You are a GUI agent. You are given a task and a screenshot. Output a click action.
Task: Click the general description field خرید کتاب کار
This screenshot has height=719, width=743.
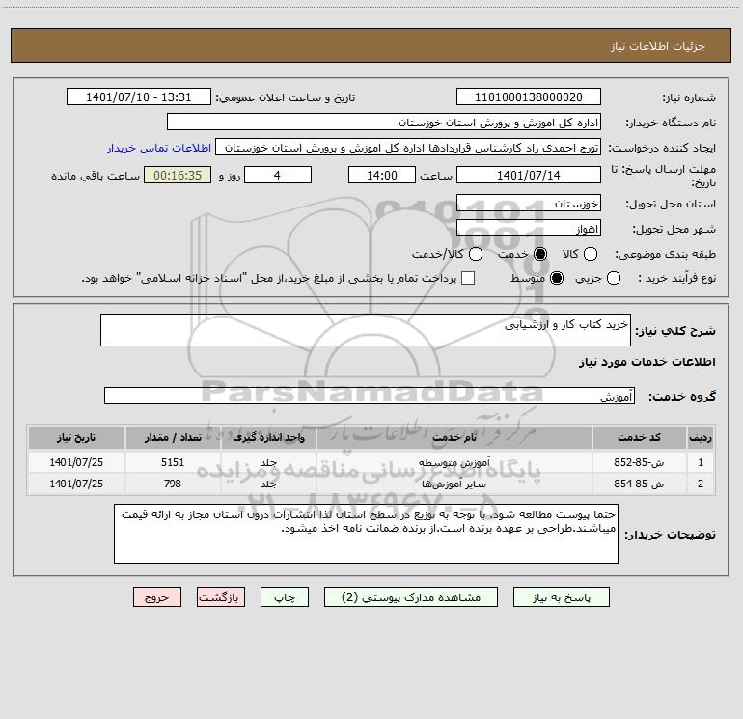pos(366,330)
